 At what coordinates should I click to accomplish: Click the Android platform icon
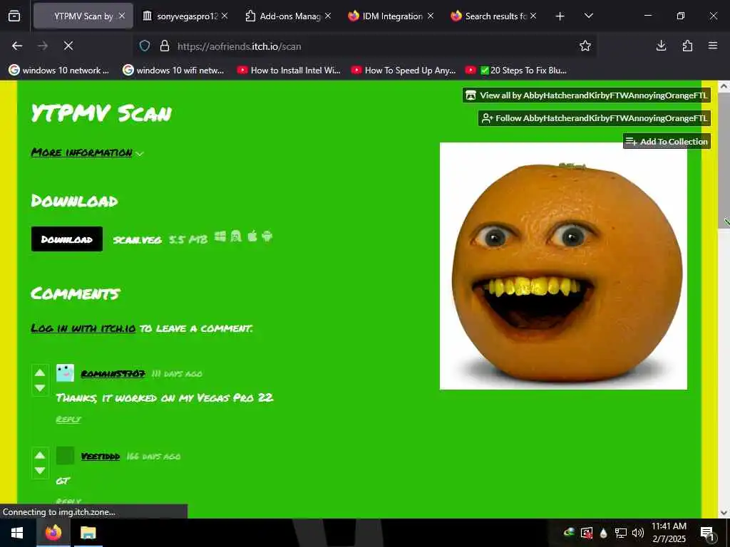click(x=267, y=236)
